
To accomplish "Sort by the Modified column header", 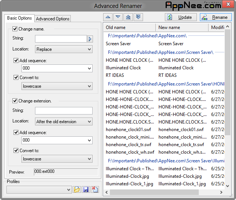I will [216, 27].
